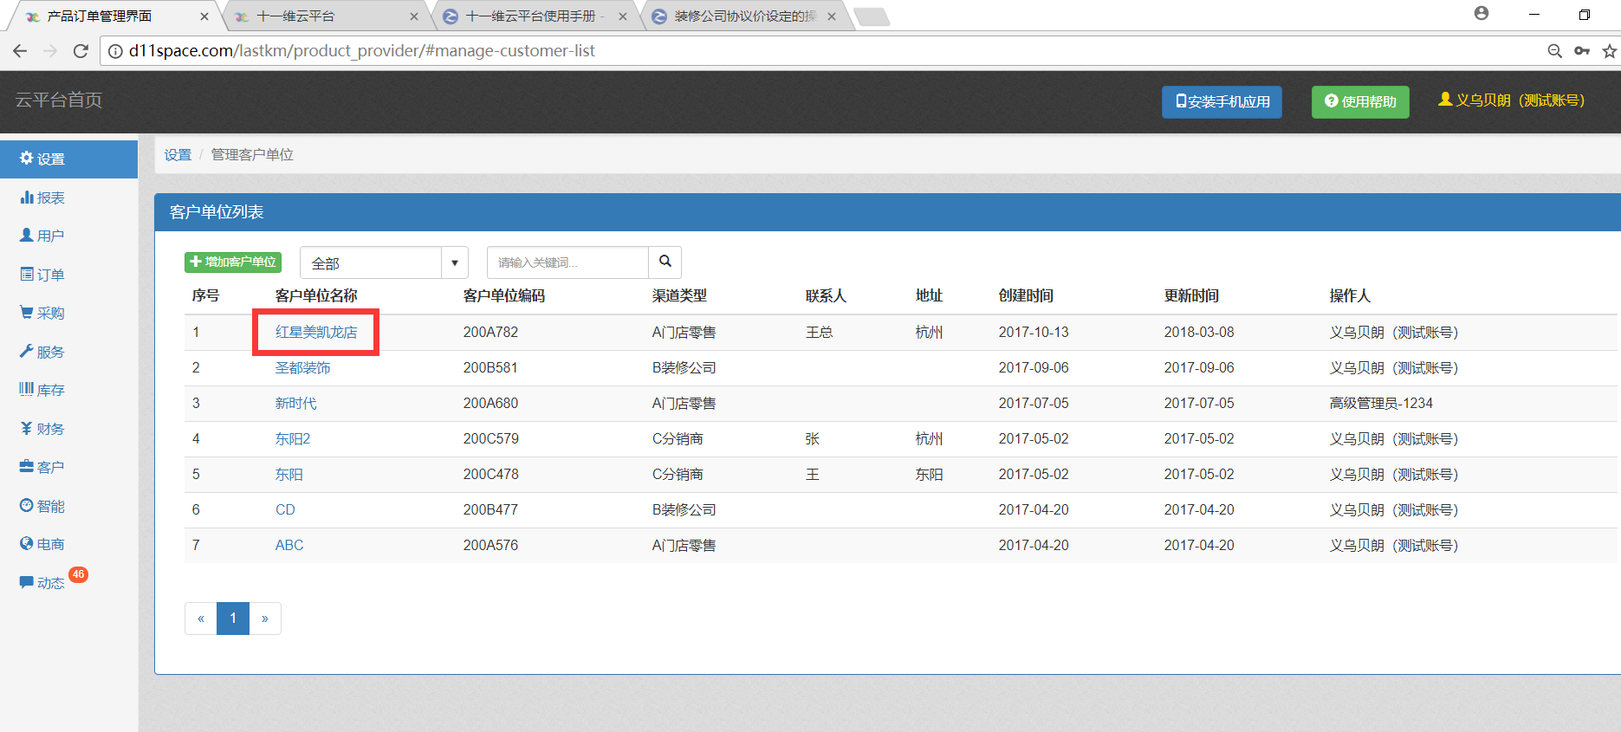Go to next page with » button

click(x=265, y=619)
